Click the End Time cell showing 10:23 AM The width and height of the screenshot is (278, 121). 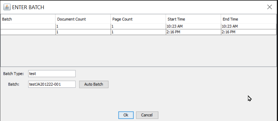coord(248,26)
